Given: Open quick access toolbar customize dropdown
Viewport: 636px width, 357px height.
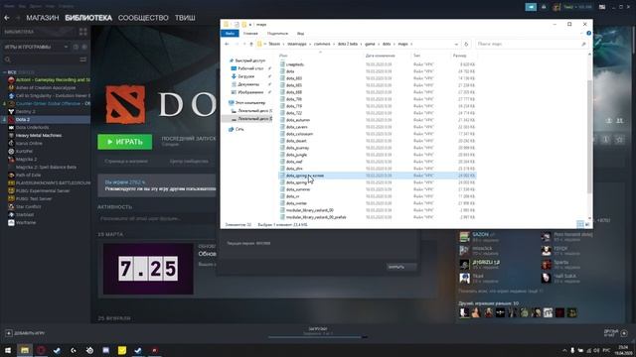Looking at the screenshot, I should (249, 24).
